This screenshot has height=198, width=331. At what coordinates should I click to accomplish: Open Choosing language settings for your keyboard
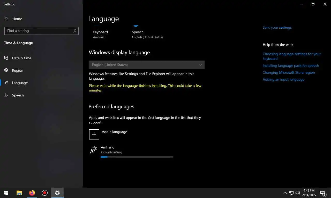292,56
